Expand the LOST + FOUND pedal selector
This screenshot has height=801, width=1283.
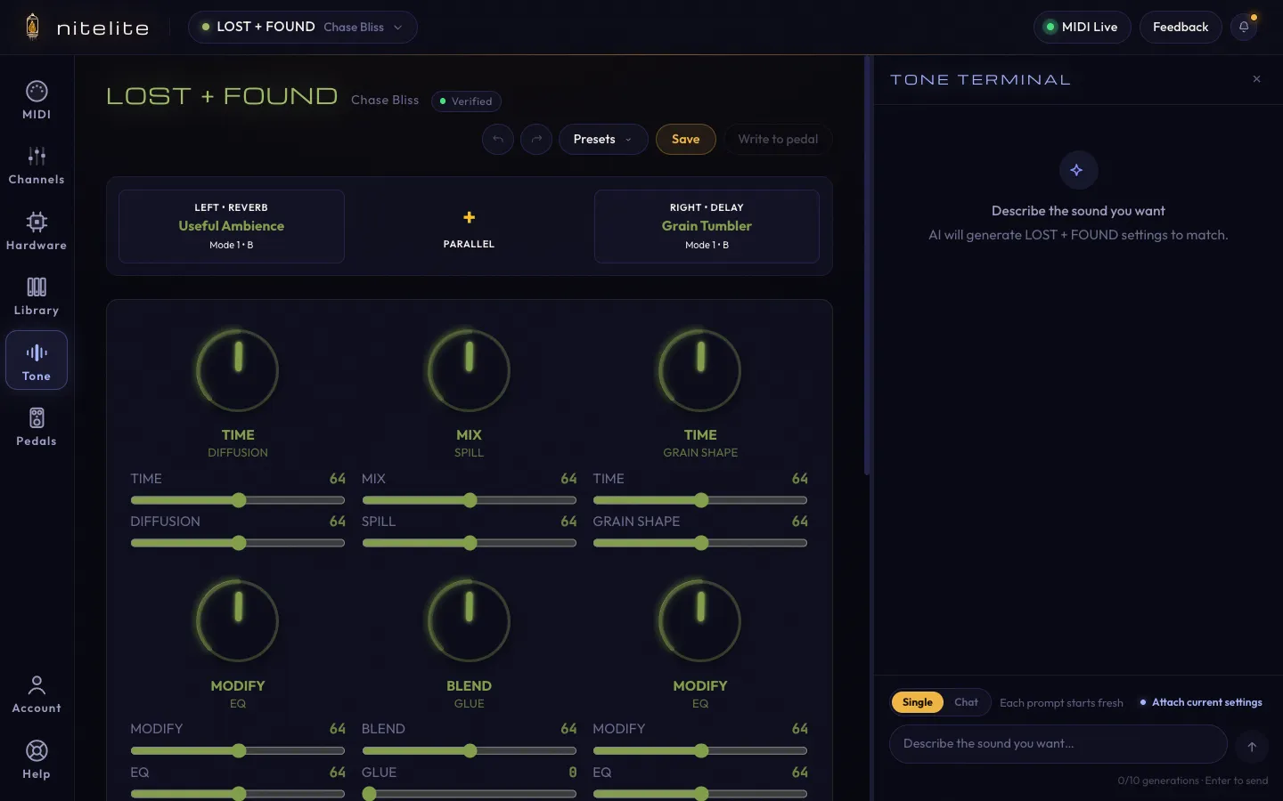(303, 27)
